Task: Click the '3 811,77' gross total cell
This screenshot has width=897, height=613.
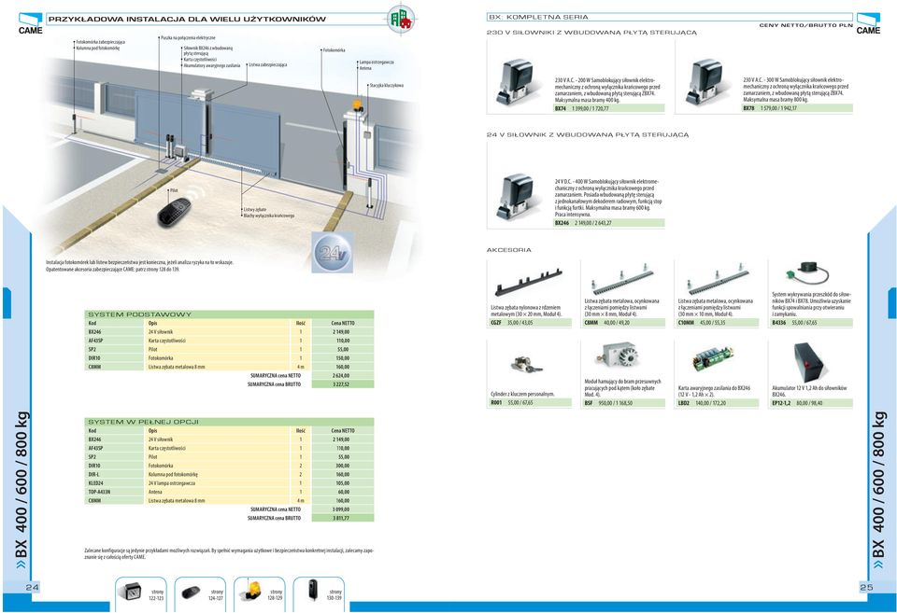Action: [x=342, y=518]
